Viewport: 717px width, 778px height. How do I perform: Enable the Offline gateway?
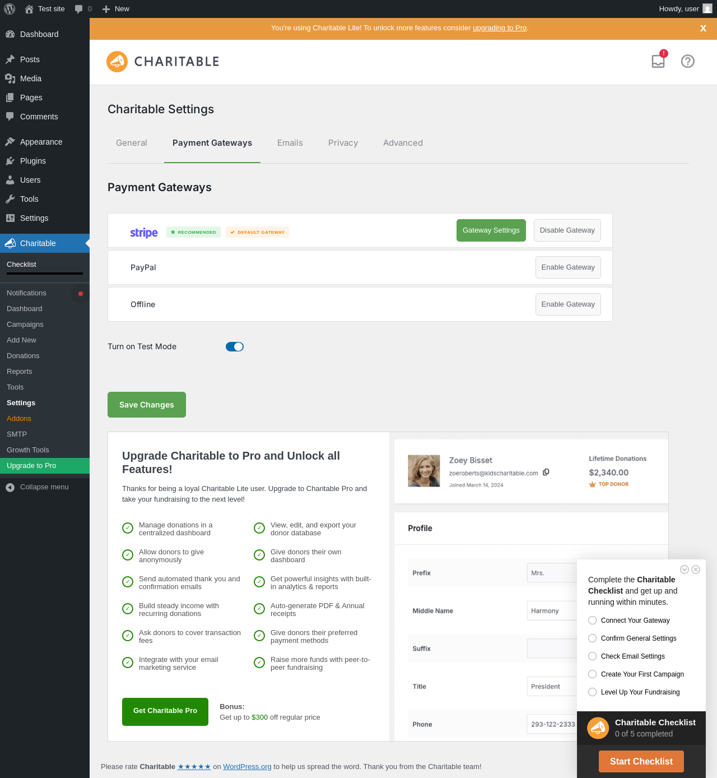point(568,304)
